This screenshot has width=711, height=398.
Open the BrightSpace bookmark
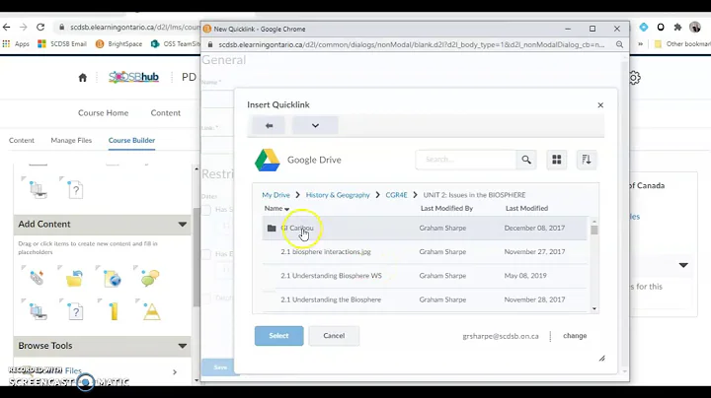118,44
